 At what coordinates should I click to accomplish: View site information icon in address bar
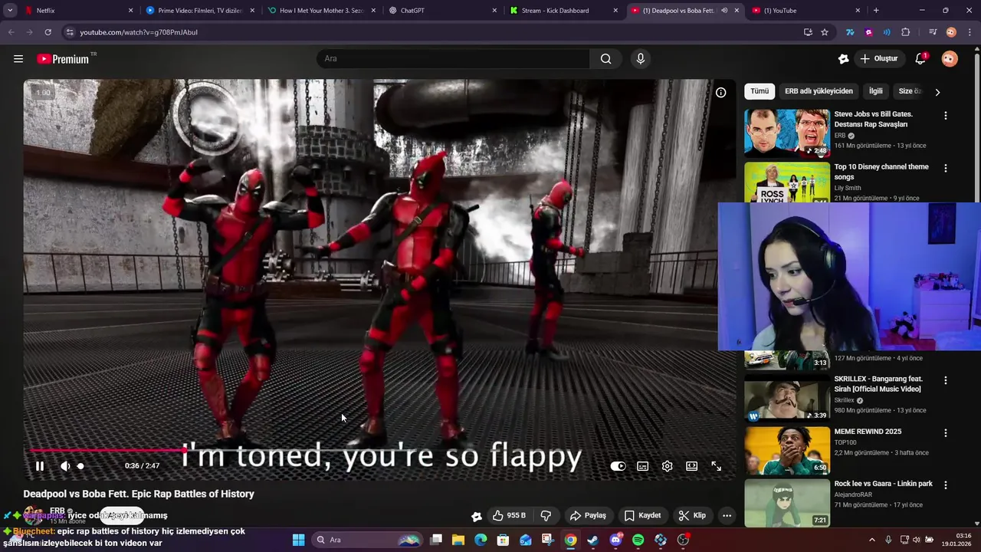[70, 32]
